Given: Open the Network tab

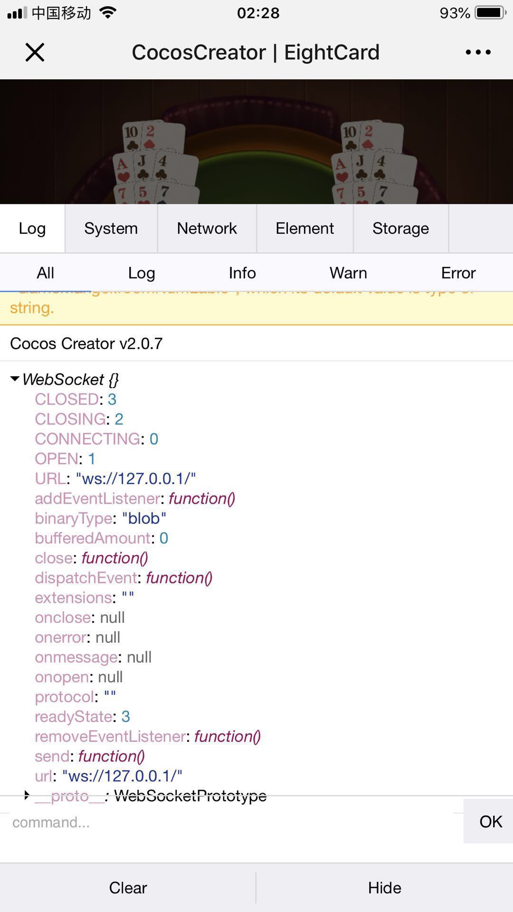Looking at the screenshot, I should pyautogui.click(x=207, y=228).
